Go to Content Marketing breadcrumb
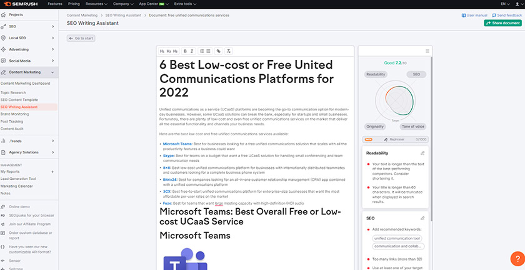The height and width of the screenshot is (270, 525). pyautogui.click(x=82, y=16)
